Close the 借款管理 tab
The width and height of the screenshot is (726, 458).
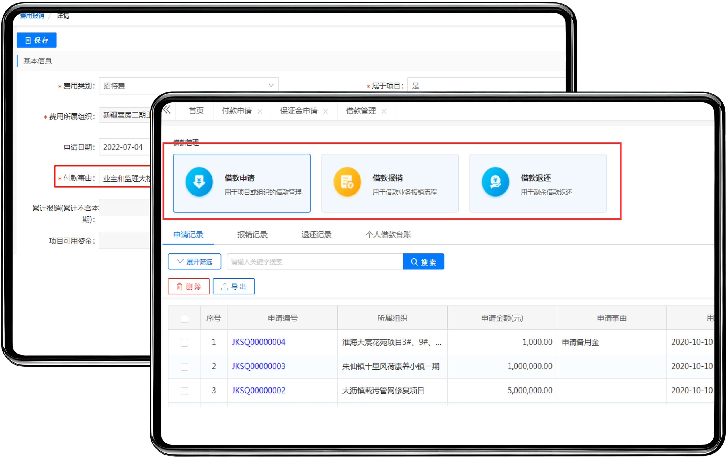[384, 112]
